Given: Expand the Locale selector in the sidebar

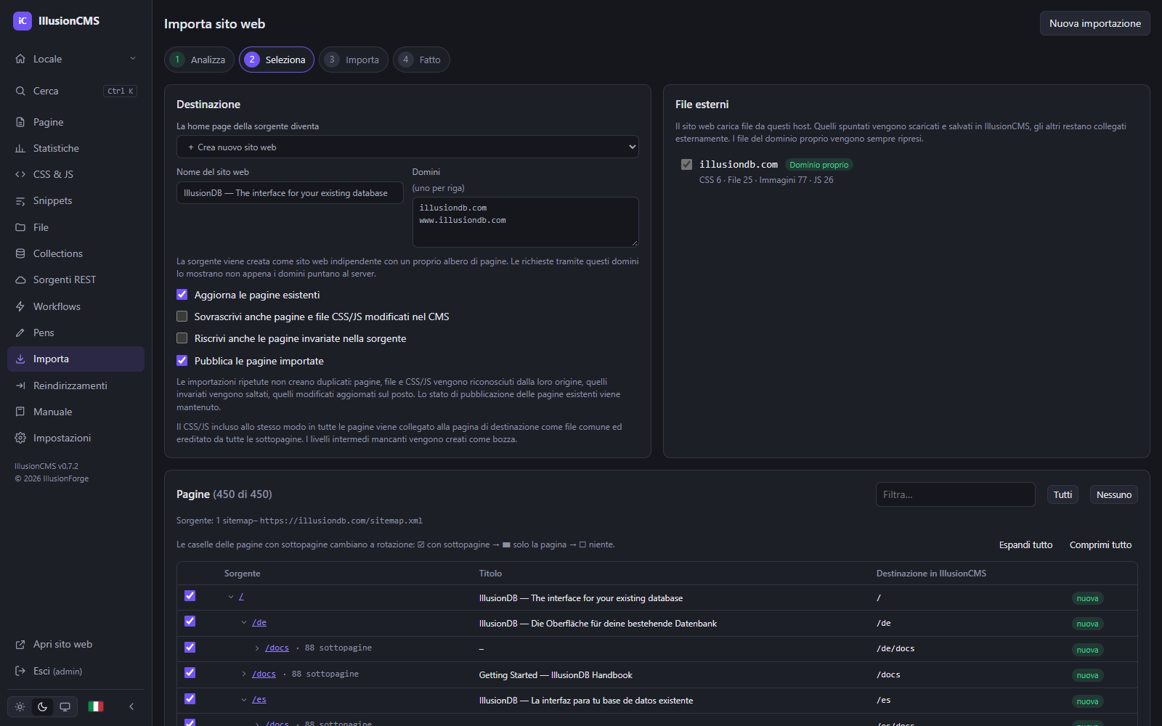Looking at the screenshot, I should tap(76, 59).
